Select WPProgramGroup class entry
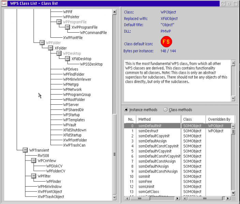Screen dimensions: 240x204 coord(77,95)
